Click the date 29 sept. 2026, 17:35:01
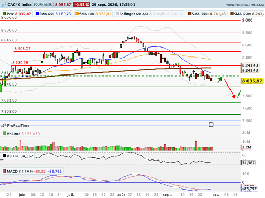Screen dimensions: 265x198 113,5
